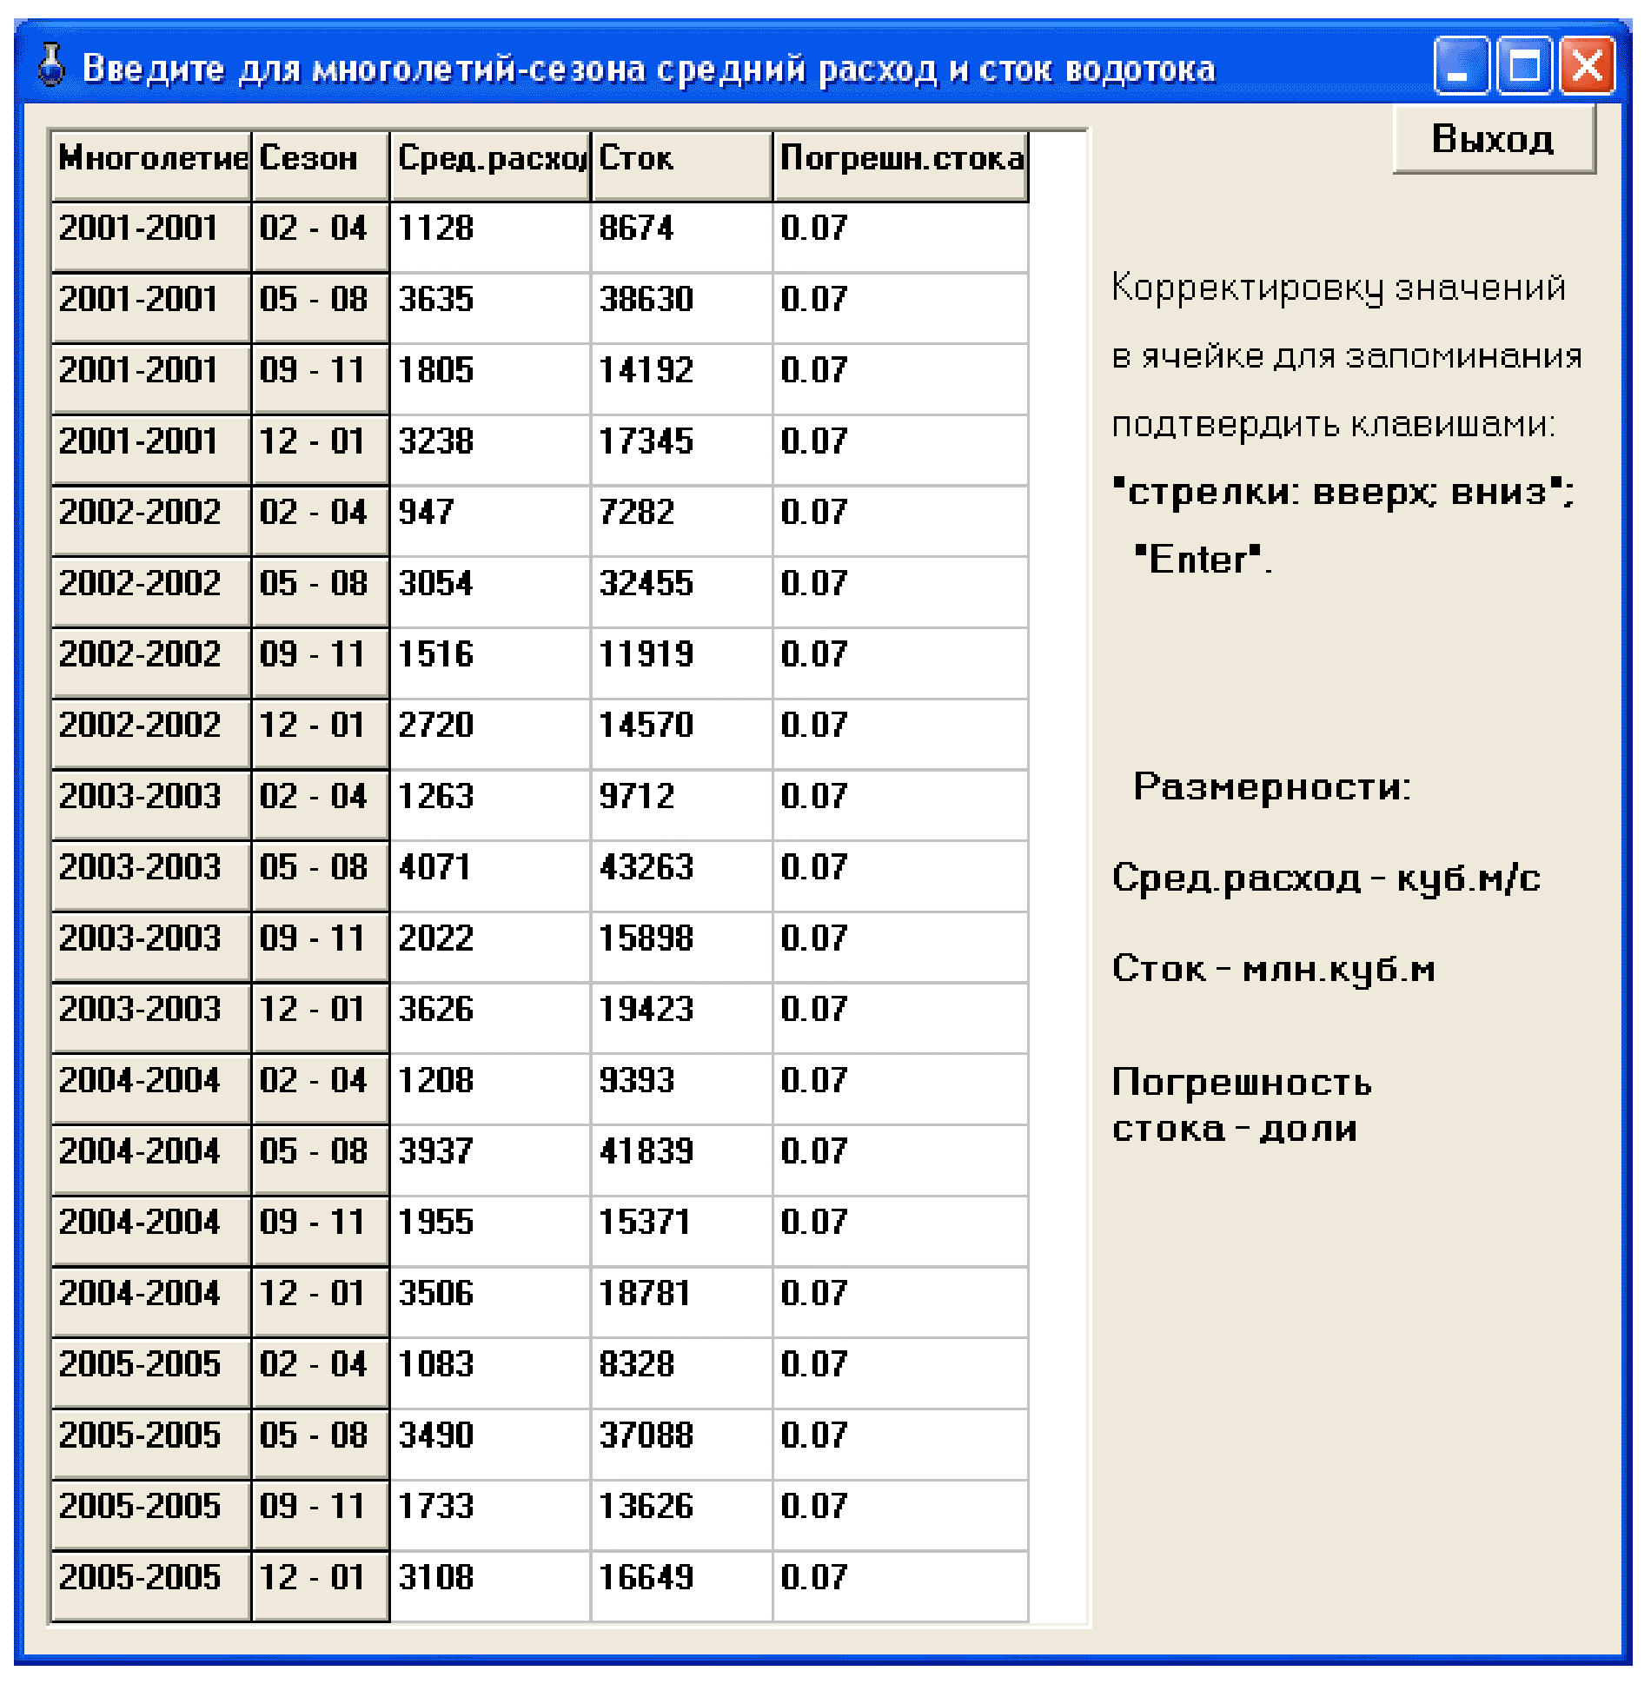Screen dimensions: 1651x1684
Task: Select the 2001-2001 row header for season 02 - 04
Action: point(151,237)
